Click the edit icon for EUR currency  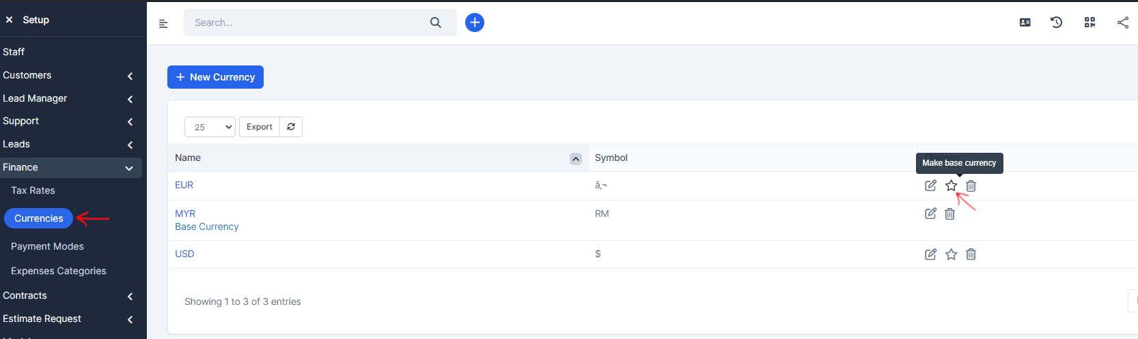click(930, 186)
